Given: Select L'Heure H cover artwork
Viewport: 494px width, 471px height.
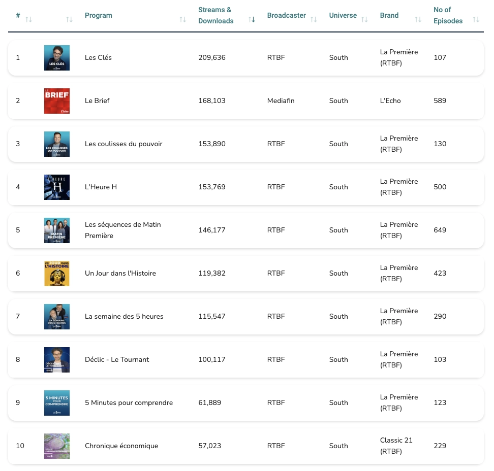Looking at the screenshot, I should click(57, 187).
